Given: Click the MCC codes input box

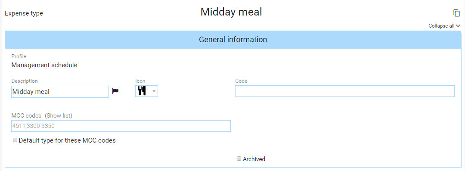Looking at the screenshot, I should [x=121, y=126].
